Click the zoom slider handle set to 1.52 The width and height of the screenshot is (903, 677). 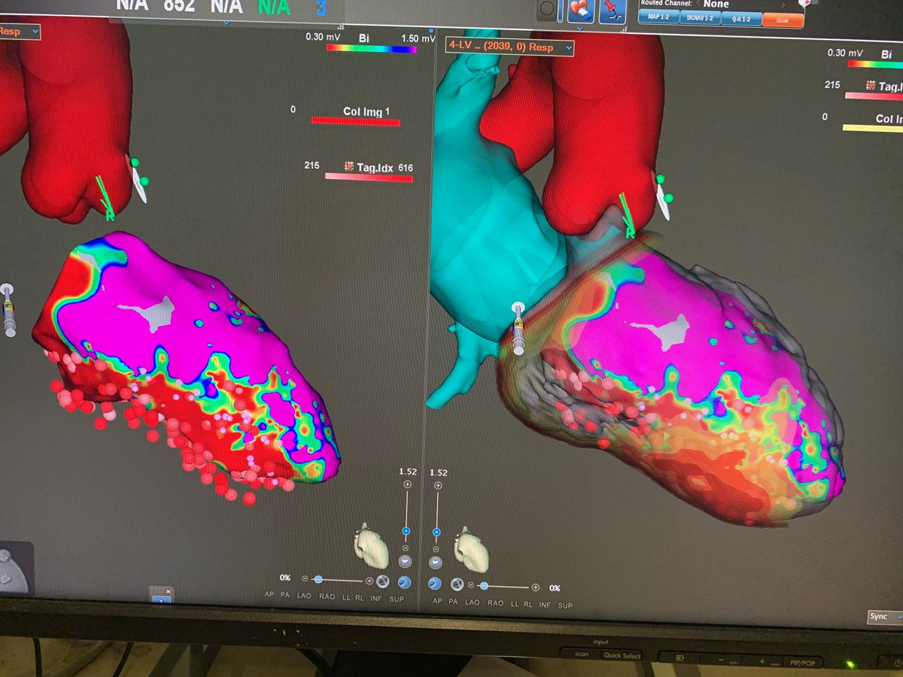406,530
